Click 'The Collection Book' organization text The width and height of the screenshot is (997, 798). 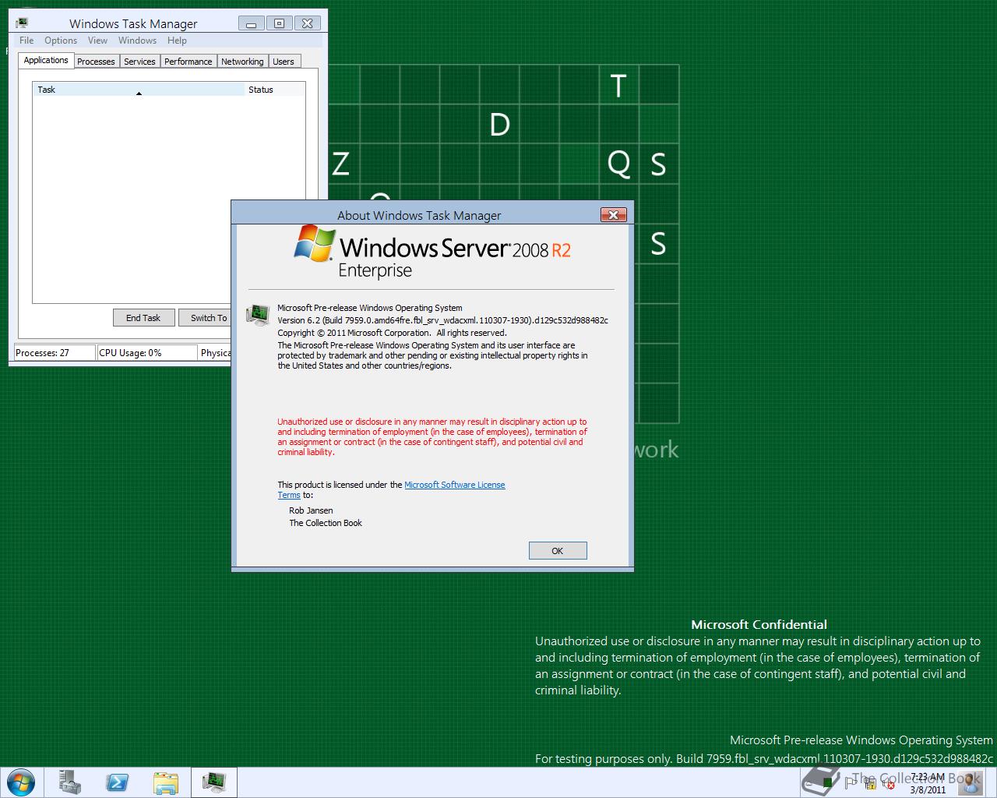point(326,523)
